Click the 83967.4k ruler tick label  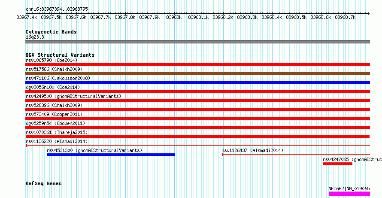point(27,17)
